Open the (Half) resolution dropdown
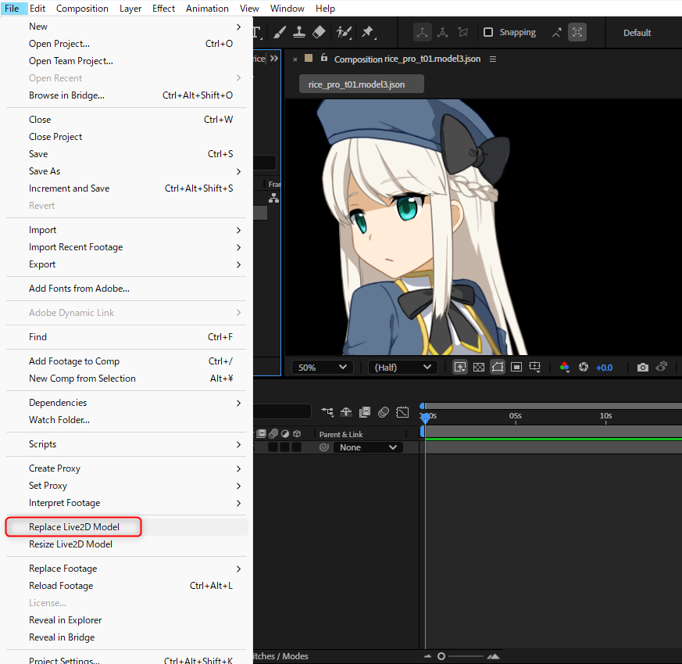The width and height of the screenshot is (682, 664). click(x=402, y=367)
